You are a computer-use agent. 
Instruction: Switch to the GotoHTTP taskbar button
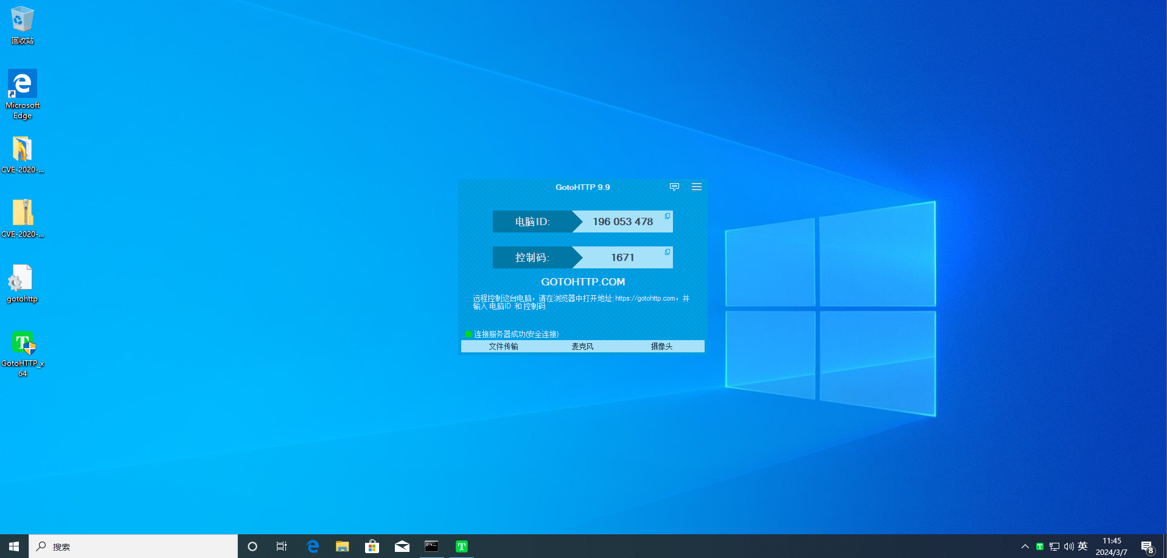(x=462, y=546)
